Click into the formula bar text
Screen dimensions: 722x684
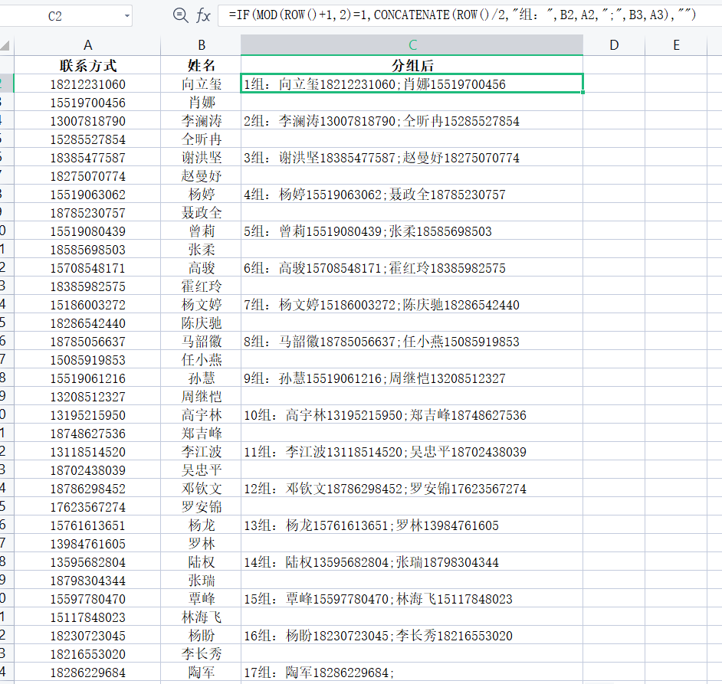click(460, 15)
